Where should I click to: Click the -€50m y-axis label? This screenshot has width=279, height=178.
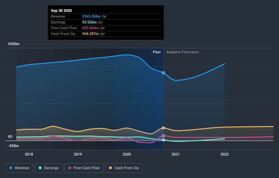pyautogui.click(x=14, y=146)
